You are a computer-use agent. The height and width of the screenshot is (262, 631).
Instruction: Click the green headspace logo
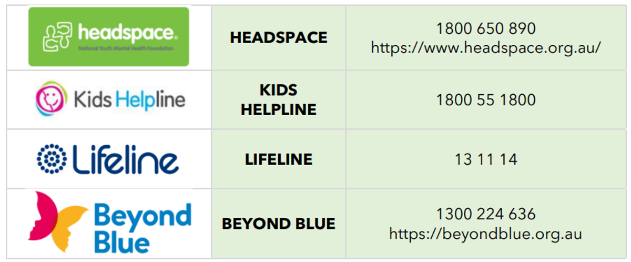point(108,37)
